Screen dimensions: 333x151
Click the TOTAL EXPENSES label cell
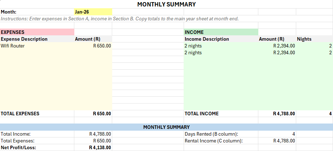pyautogui.click(x=20, y=114)
